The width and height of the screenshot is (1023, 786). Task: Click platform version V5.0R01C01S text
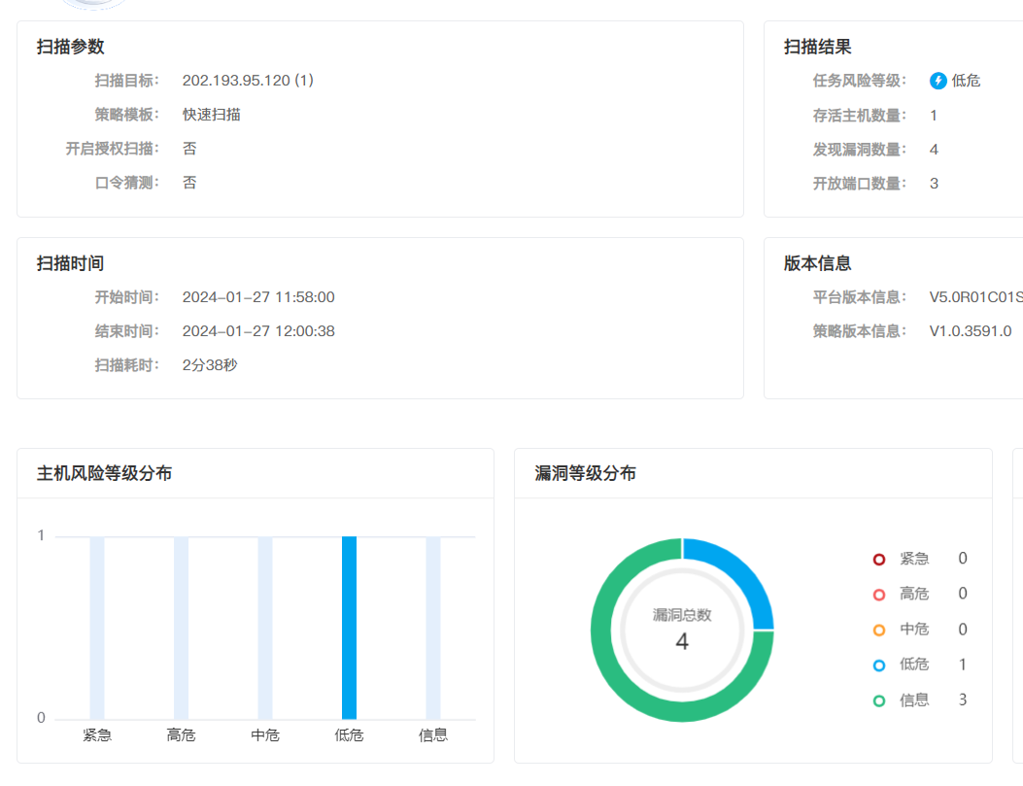tap(976, 296)
